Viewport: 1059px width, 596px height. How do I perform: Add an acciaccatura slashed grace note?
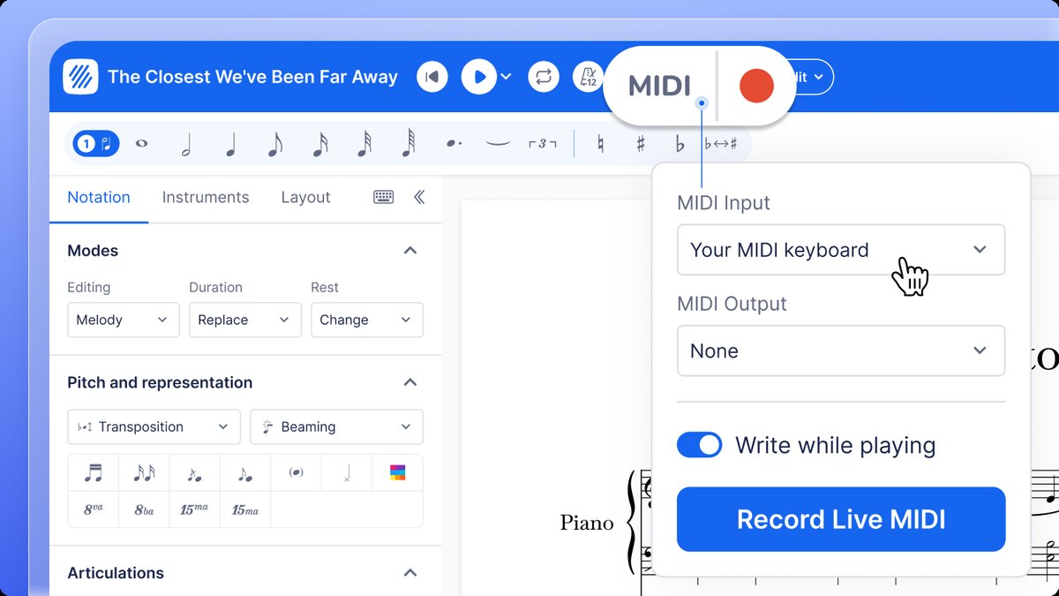(x=194, y=474)
